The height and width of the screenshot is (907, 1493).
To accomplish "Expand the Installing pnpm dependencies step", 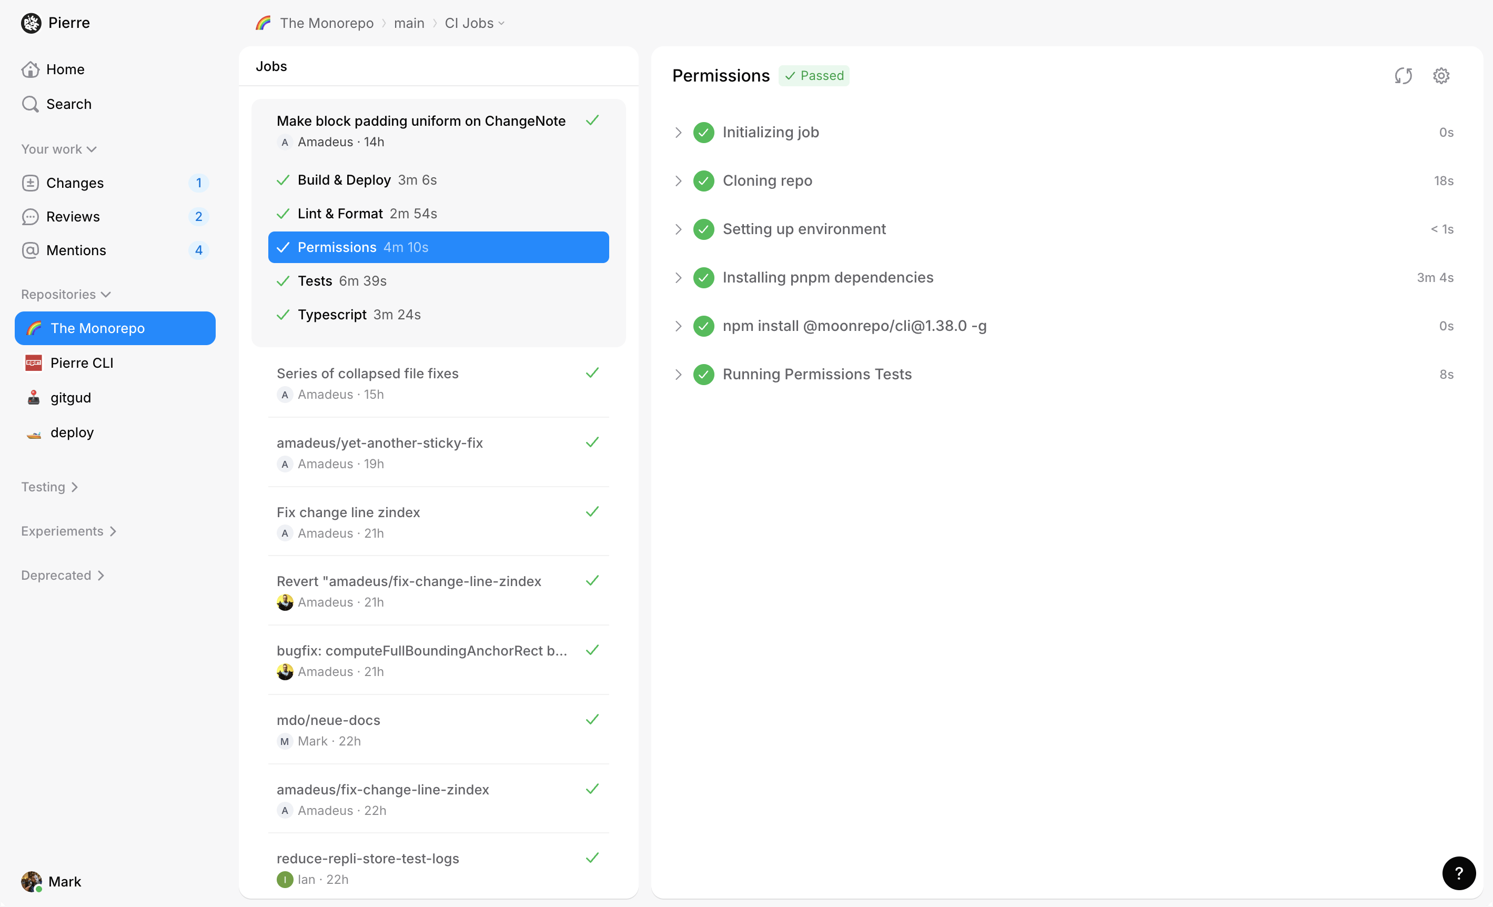I will 678,277.
